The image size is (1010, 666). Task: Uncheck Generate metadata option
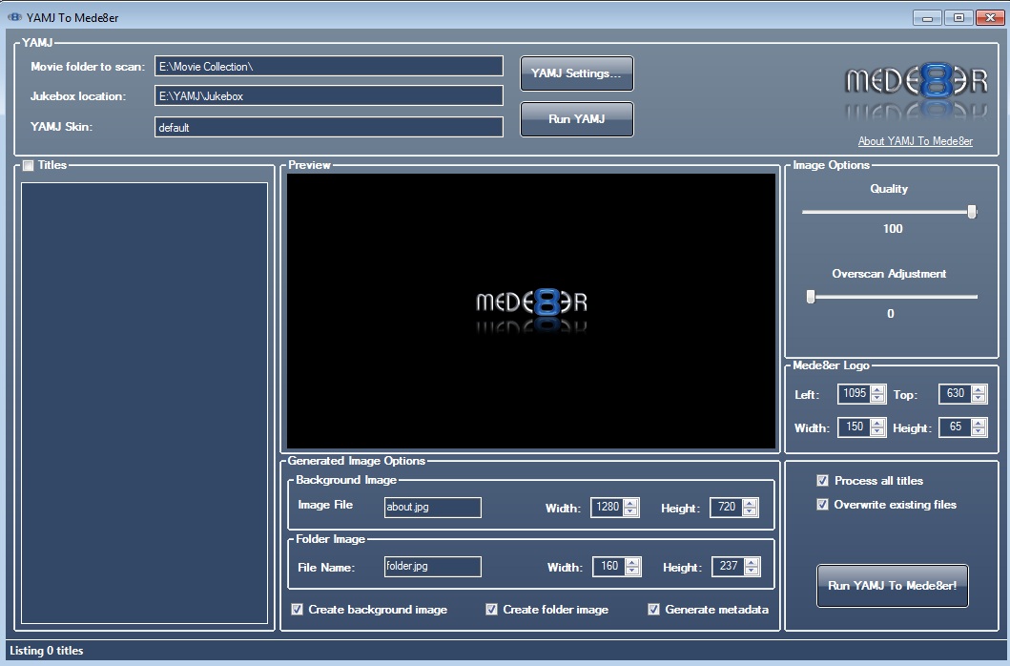pyautogui.click(x=654, y=610)
